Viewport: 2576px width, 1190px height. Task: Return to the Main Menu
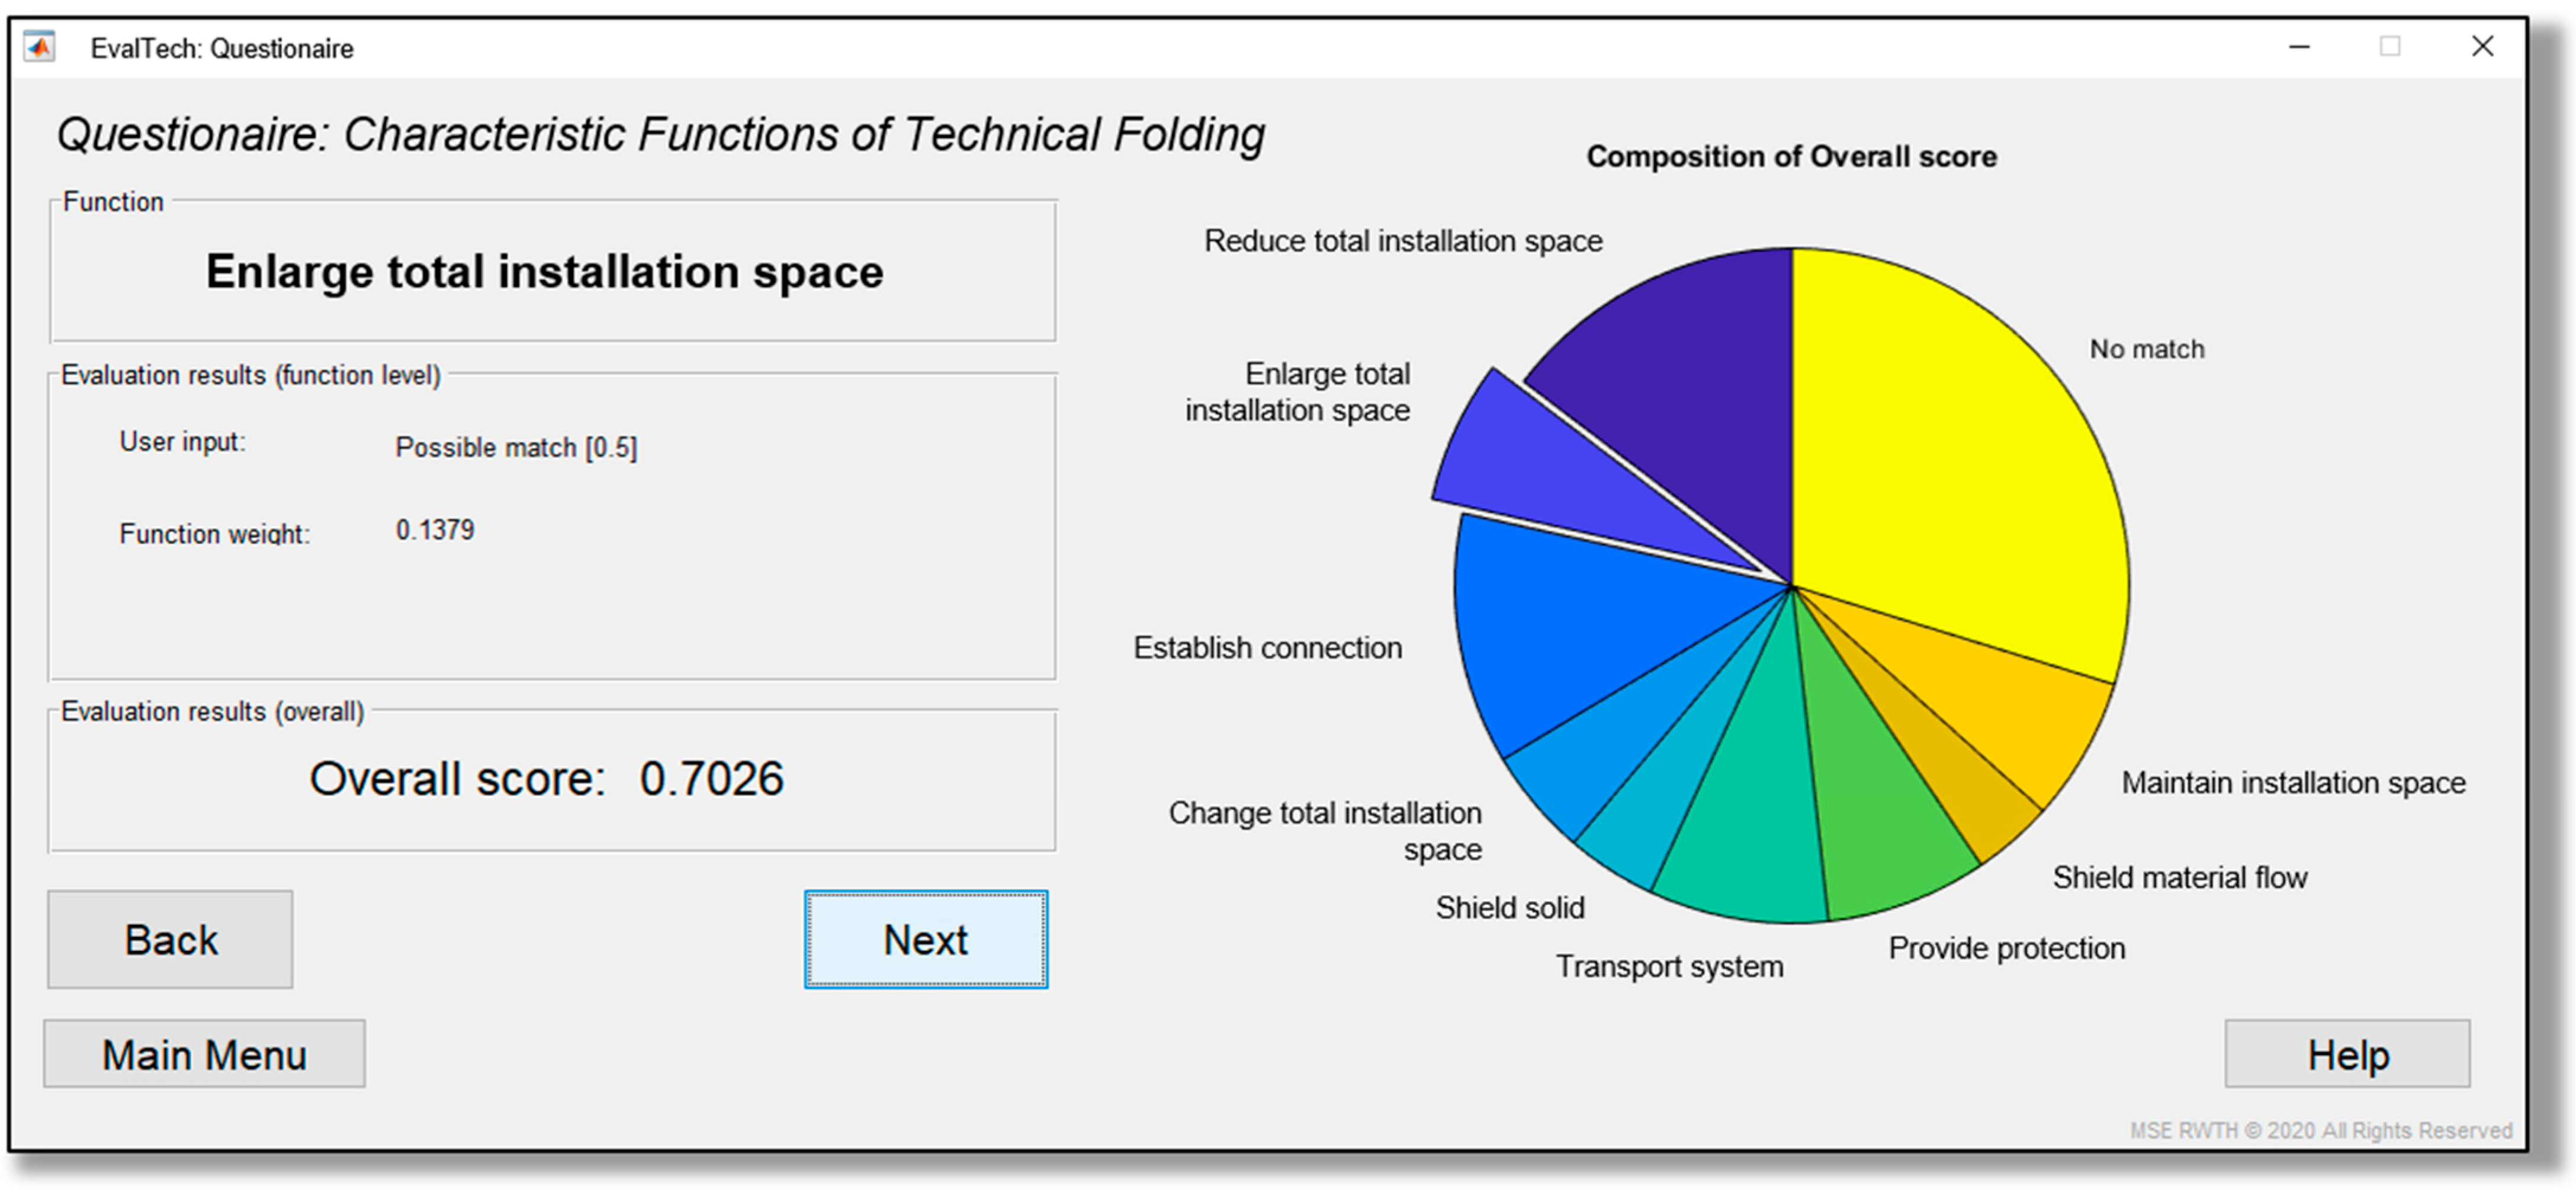pos(204,1054)
